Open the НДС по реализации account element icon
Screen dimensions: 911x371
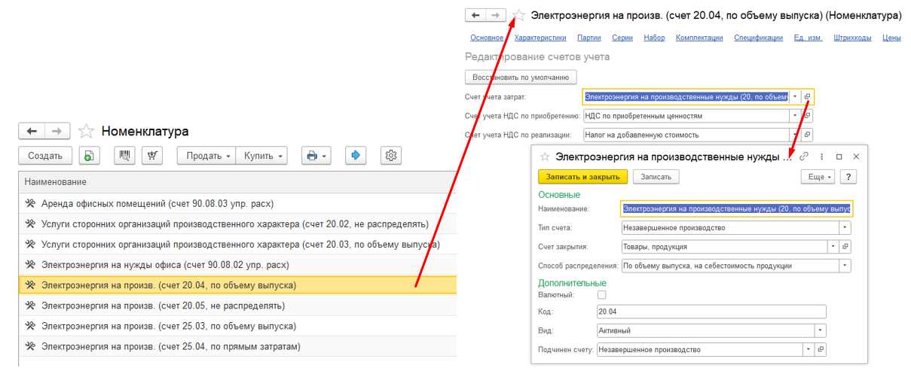(807, 135)
